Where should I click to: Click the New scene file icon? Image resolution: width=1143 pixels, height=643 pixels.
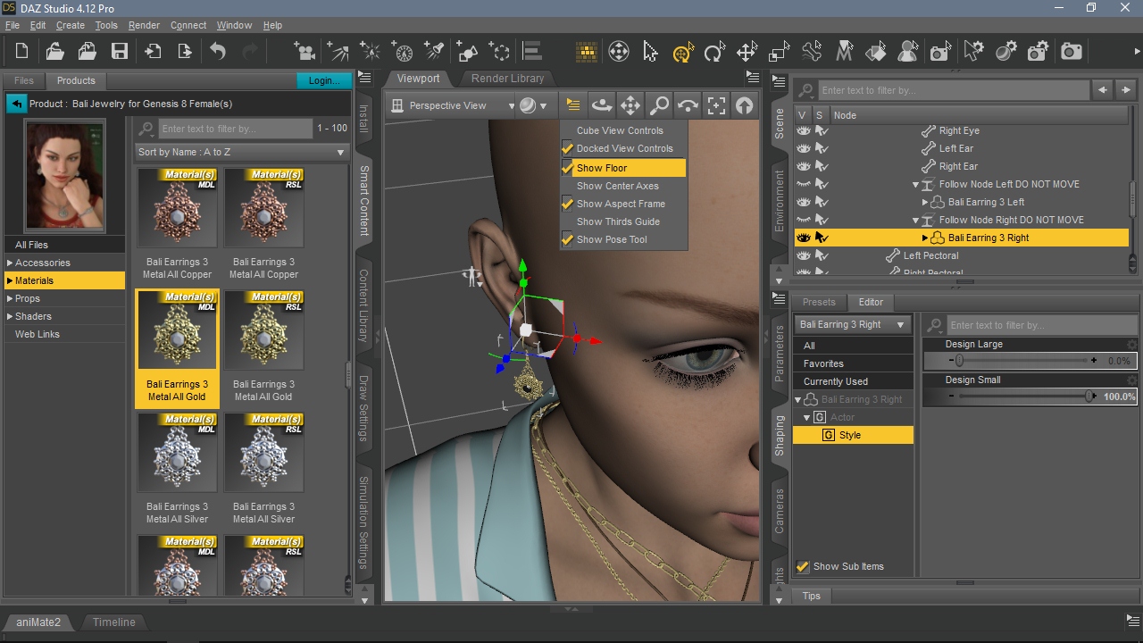(22, 52)
